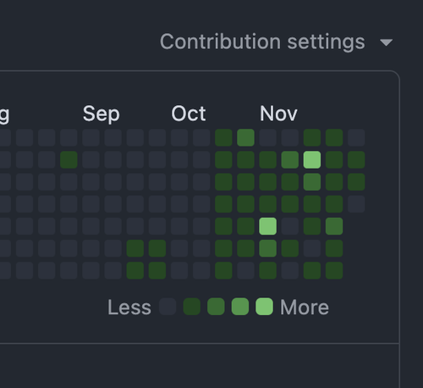Click the Sep month label

(102, 114)
